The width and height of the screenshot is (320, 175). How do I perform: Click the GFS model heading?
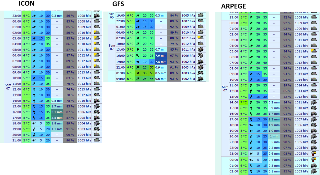(x=118, y=4)
